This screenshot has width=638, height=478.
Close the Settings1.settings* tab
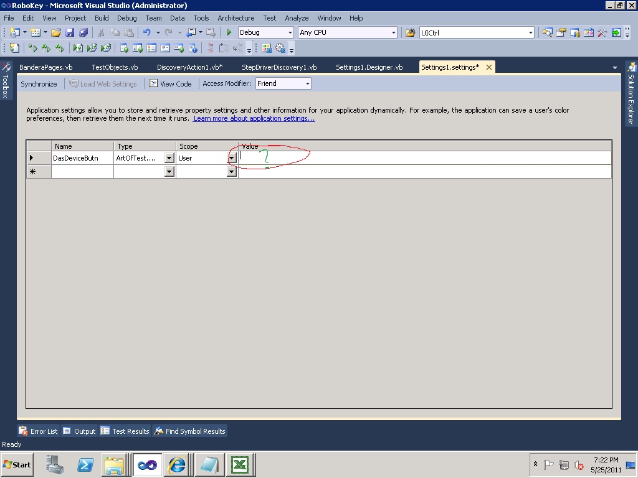[x=489, y=67]
